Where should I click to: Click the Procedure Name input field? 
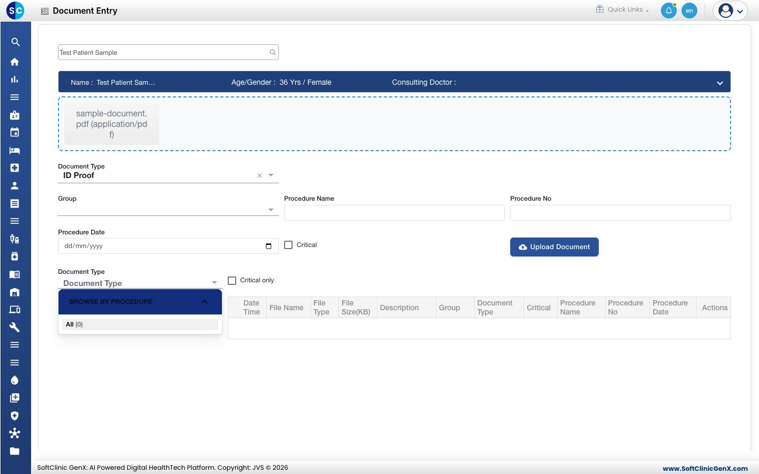tap(394, 213)
